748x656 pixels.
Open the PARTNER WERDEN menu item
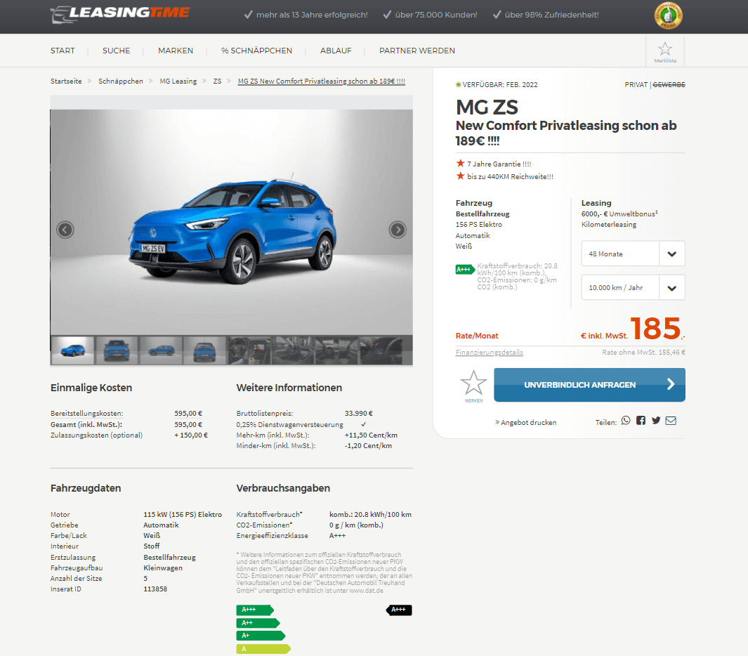(417, 51)
